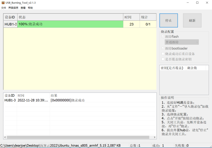Toggle the 烧录成功后重启设备 checkbox
Screen dimensions: 212x148
pyautogui.click(x=163, y=54)
